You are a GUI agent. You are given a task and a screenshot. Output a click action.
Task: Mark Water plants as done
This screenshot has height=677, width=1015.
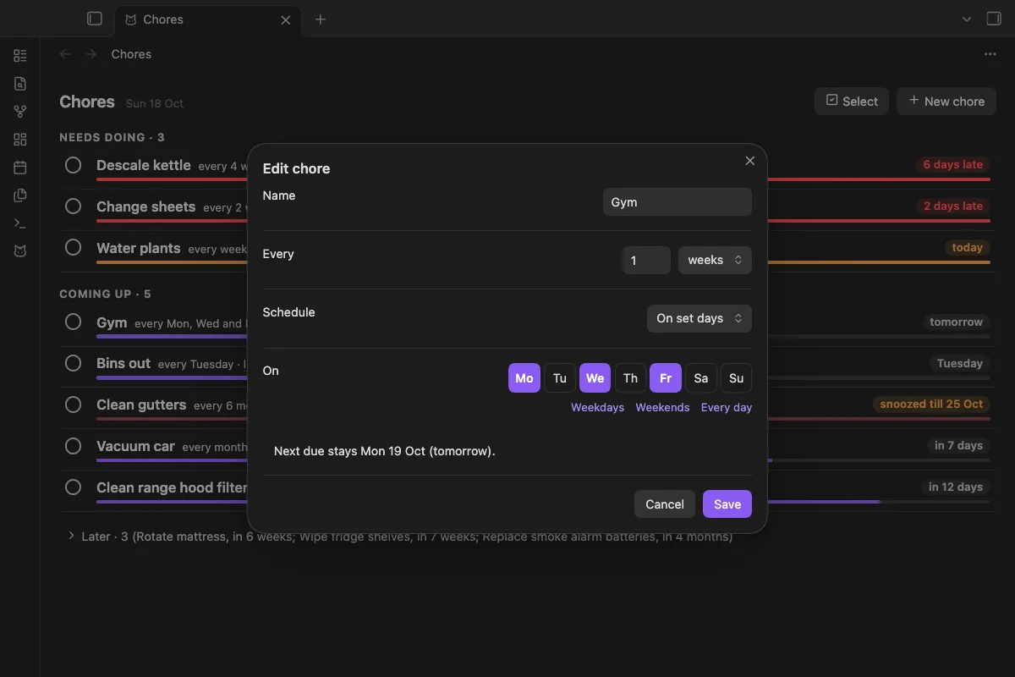[74, 248]
